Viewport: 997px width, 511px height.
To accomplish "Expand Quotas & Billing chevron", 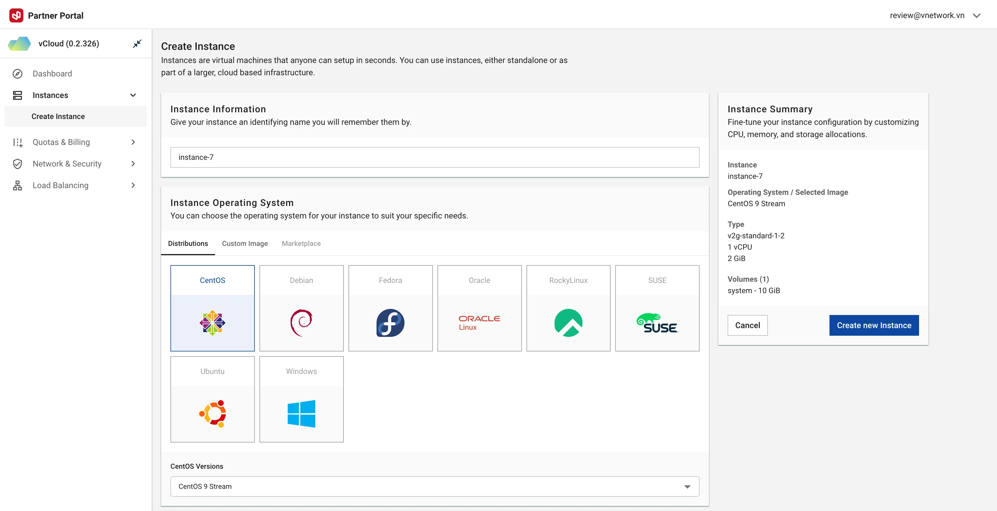I will 133,142.
